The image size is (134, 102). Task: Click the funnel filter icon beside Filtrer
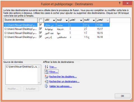tap(46, 72)
